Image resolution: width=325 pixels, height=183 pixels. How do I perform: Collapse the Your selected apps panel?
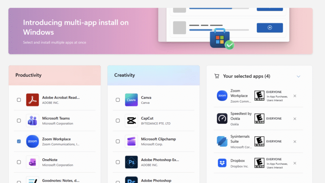click(x=298, y=76)
